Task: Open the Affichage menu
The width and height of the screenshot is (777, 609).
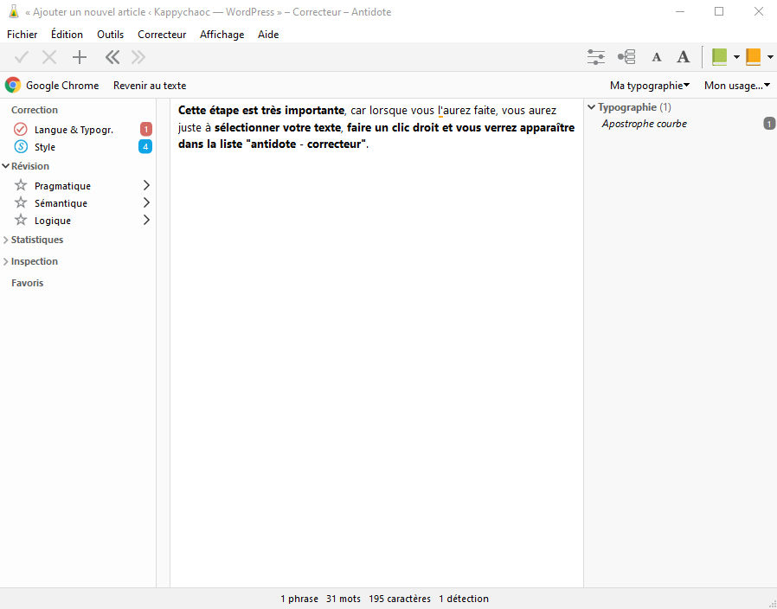Action: (x=222, y=35)
